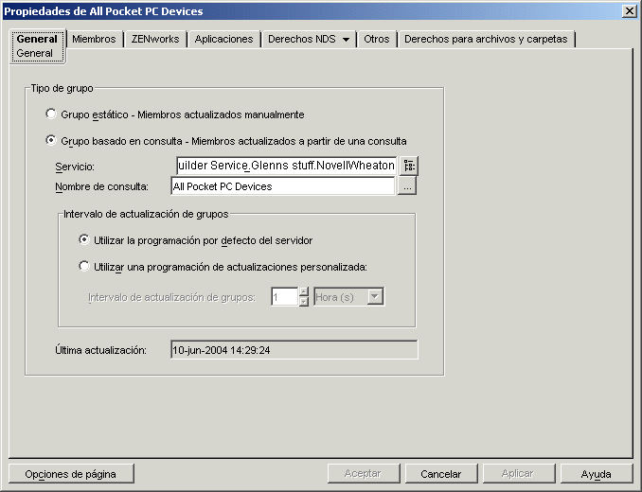
Task: Open the Hora (s) unit dropdown
Action: click(x=375, y=296)
